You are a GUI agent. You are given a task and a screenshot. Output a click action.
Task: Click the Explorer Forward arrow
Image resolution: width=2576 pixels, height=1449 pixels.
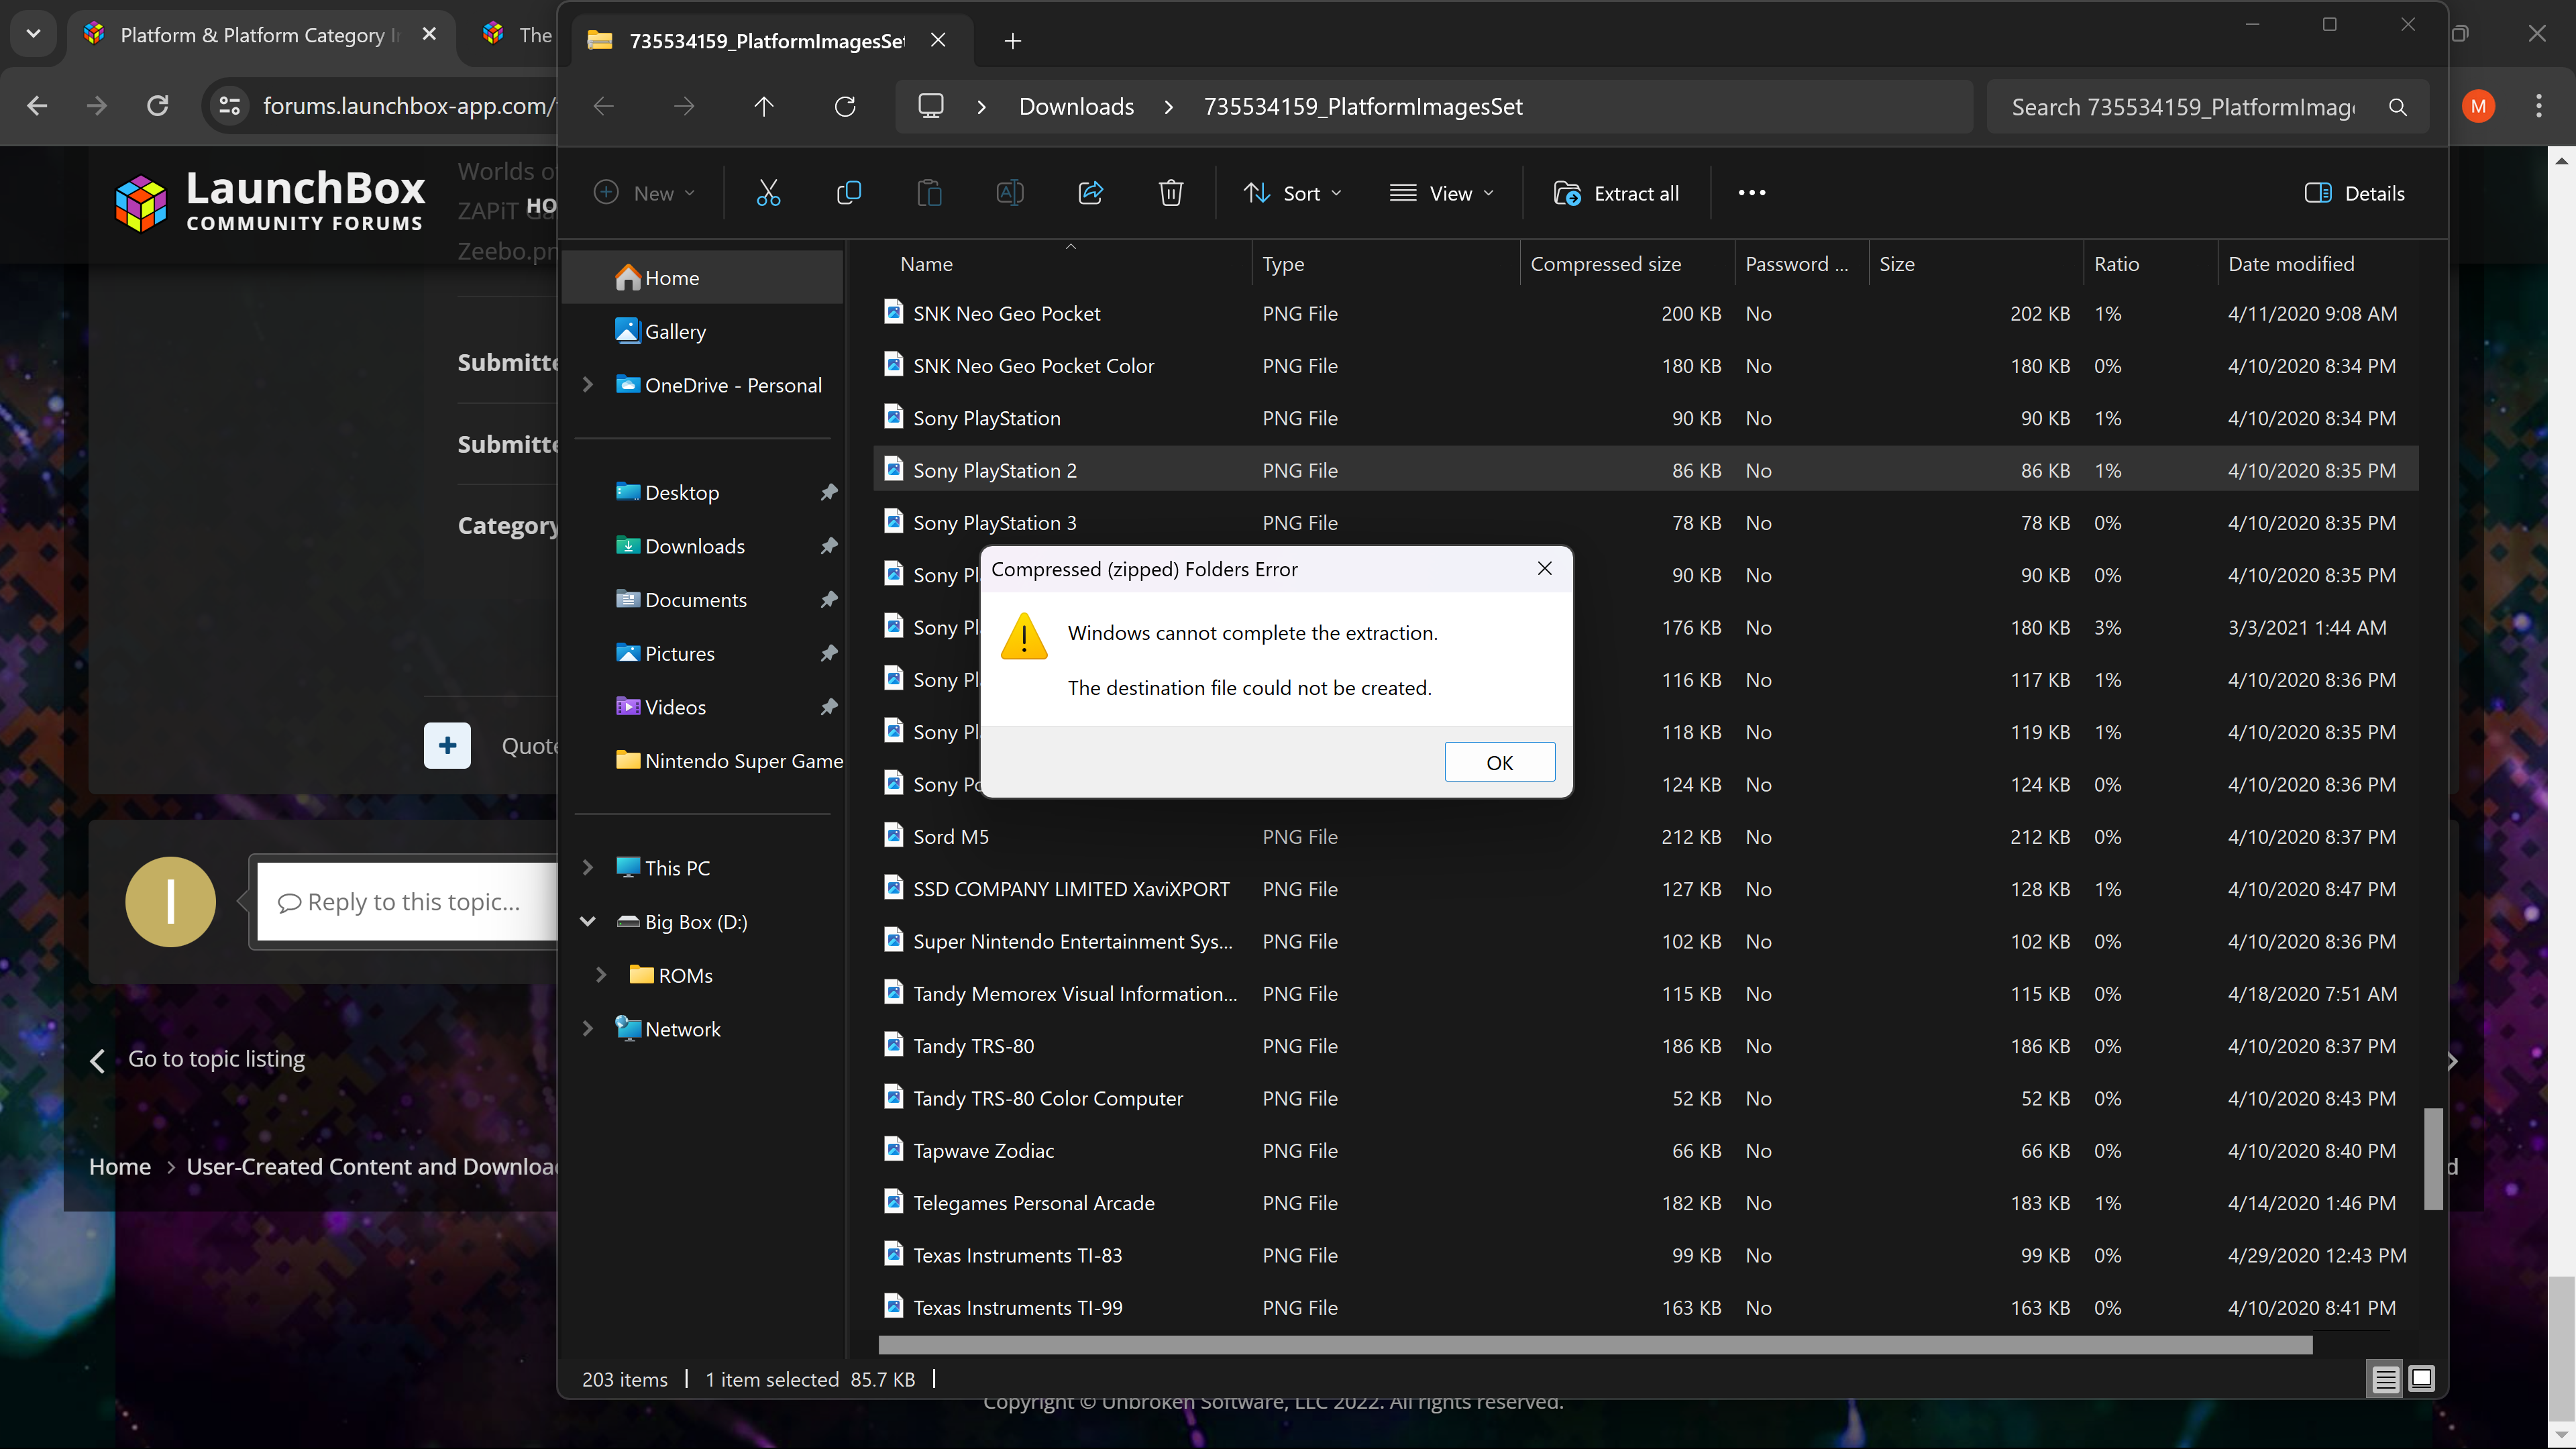point(684,106)
